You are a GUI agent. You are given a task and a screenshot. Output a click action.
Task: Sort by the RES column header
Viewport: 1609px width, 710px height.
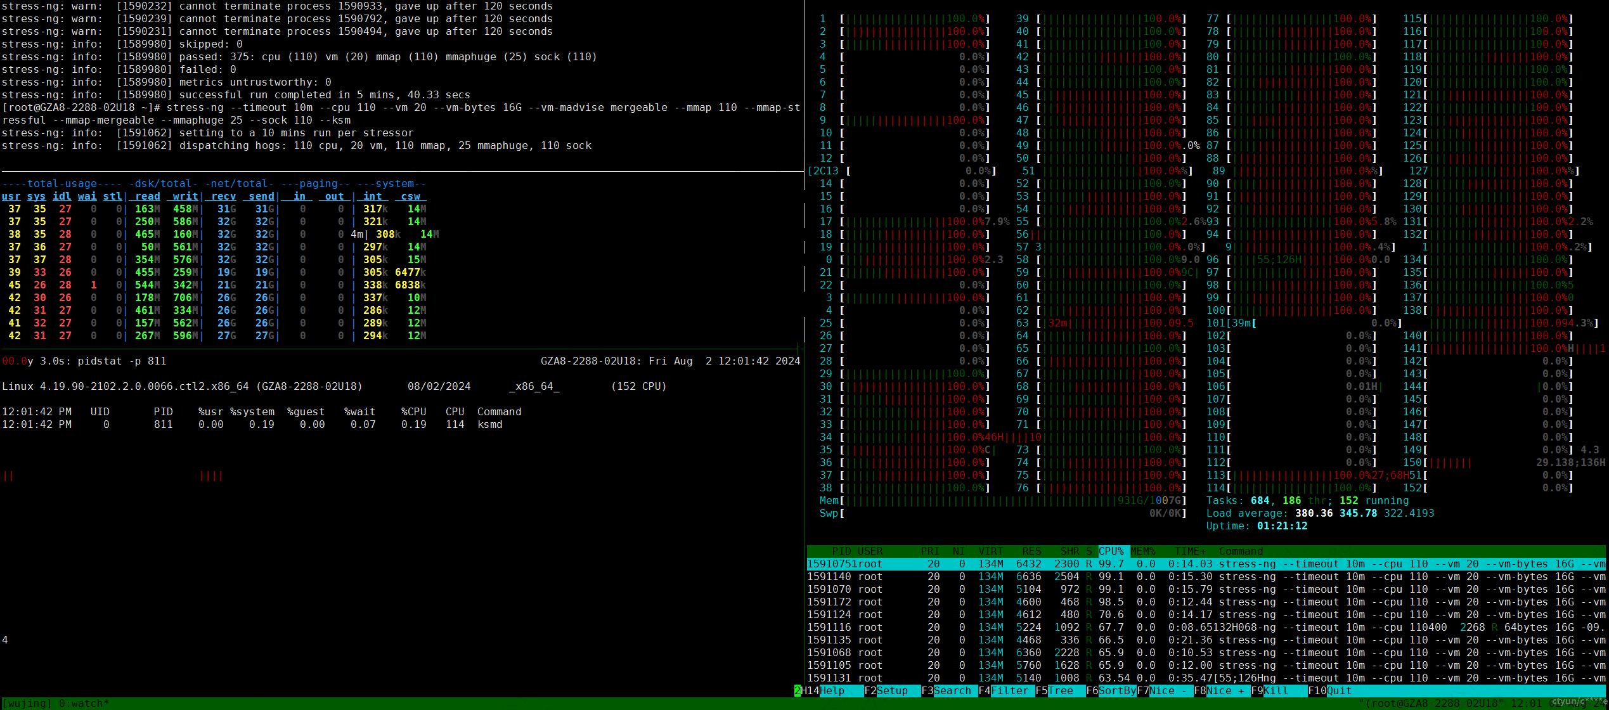(1031, 552)
